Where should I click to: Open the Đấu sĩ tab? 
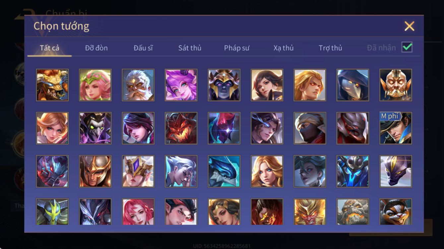point(143,48)
